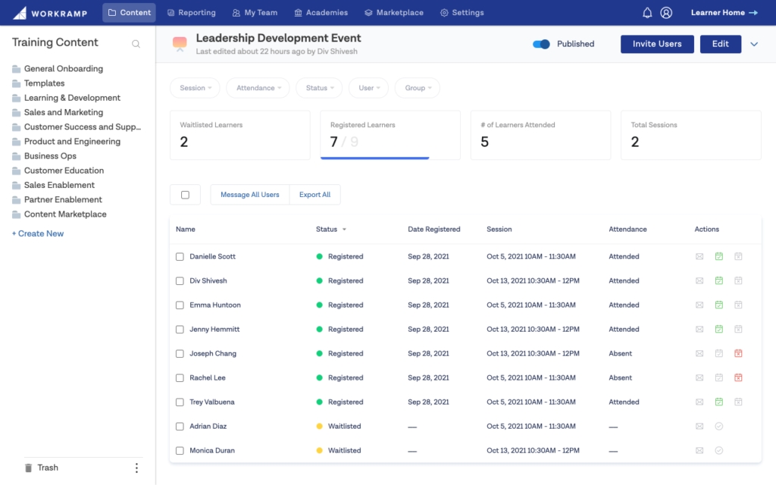Image resolution: width=776 pixels, height=485 pixels.
Task: Message Adrian Diaz via envelope icon
Action: [x=699, y=426]
